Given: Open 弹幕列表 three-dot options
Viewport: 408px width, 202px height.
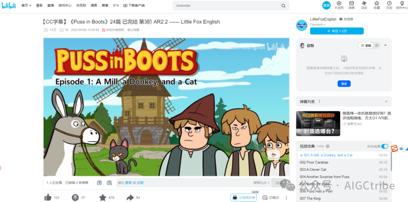Looking at the screenshot, I should (320, 102).
